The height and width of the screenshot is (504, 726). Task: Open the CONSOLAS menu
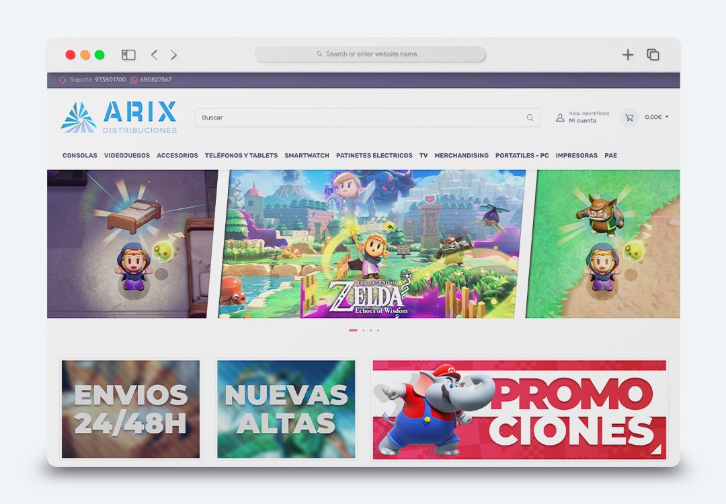(x=79, y=155)
